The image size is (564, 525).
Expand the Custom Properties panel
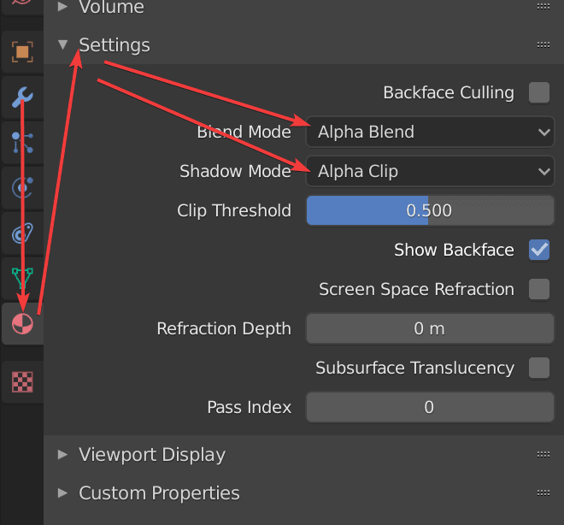coord(159,493)
